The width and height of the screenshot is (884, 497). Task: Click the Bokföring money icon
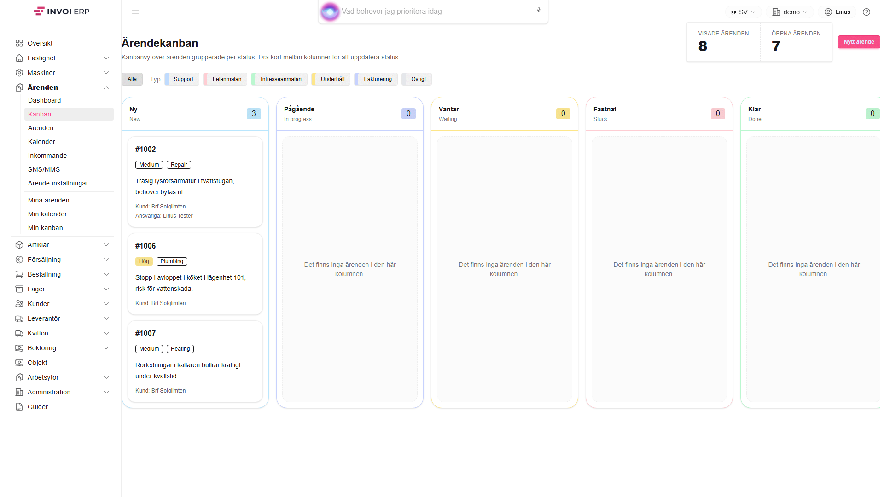(19, 348)
